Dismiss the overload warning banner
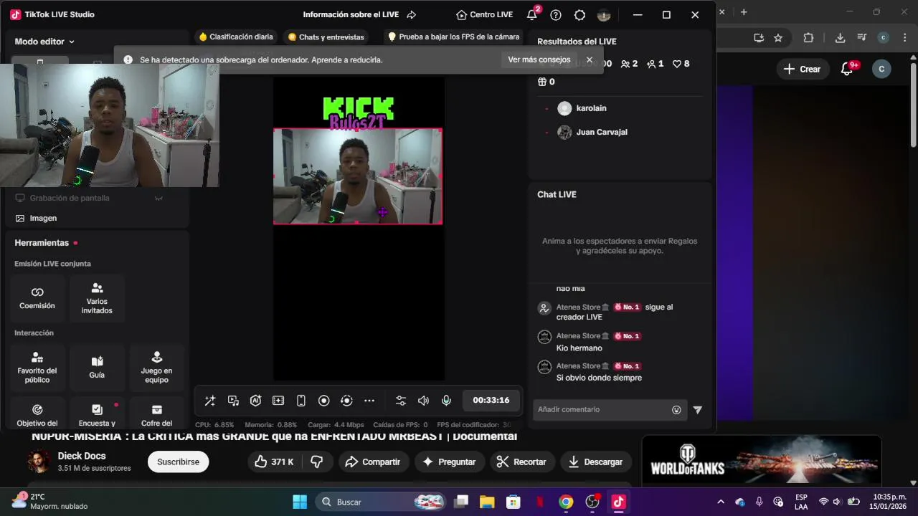Viewport: 918px width, 516px height. tap(590, 59)
